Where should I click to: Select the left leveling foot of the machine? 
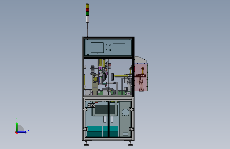click(86, 144)
